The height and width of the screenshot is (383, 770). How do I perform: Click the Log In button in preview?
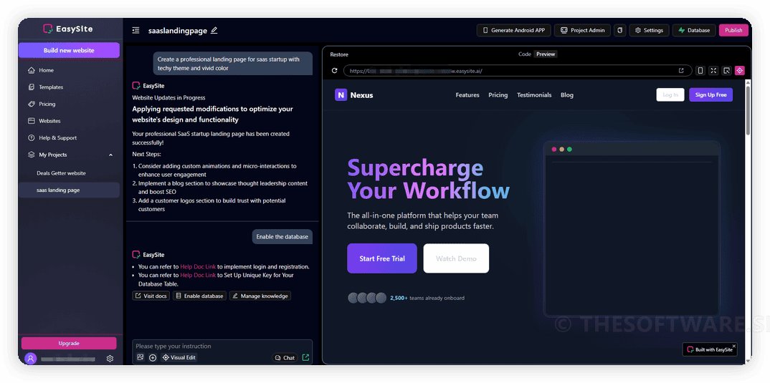click(670, 94)
